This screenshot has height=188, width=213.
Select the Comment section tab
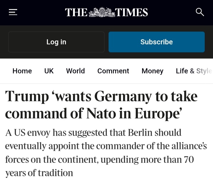click(x=113, y=71)
